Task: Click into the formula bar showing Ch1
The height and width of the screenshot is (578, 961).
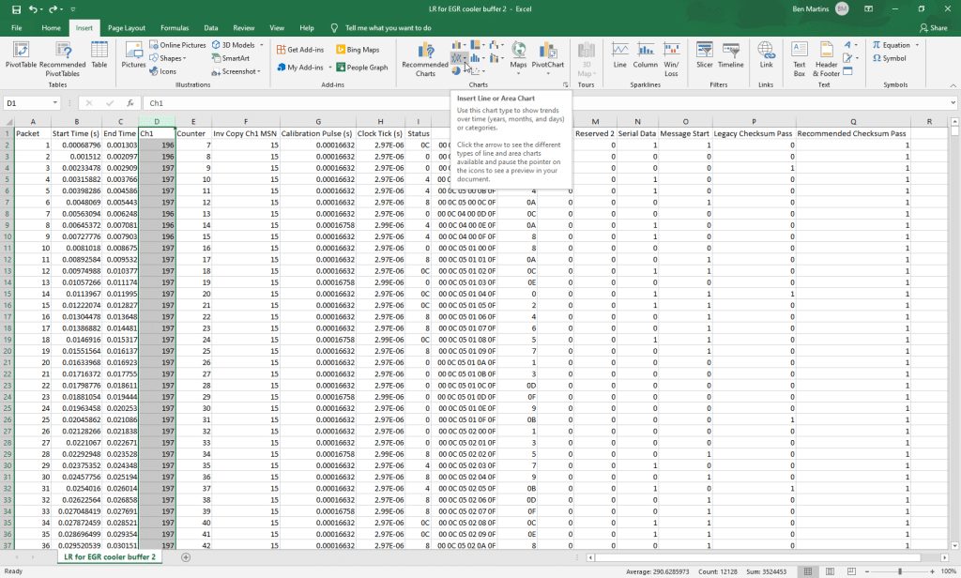Action: pos(545,103)
